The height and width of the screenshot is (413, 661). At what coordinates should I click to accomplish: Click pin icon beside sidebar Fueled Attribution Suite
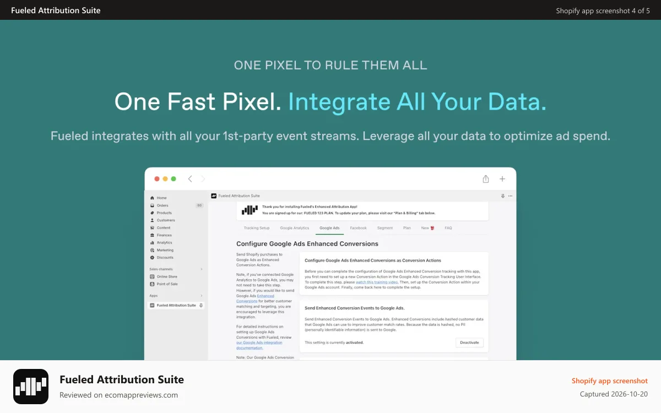201,305
